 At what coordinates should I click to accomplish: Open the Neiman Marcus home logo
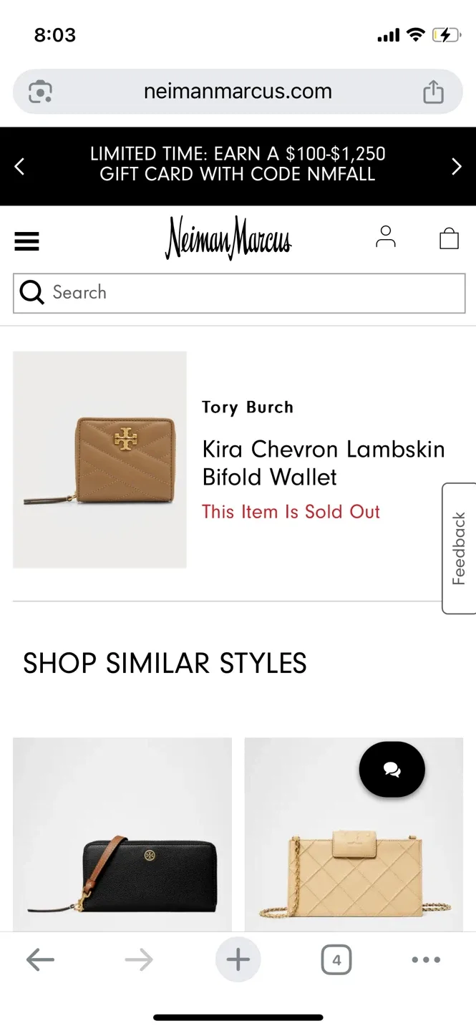228,238
